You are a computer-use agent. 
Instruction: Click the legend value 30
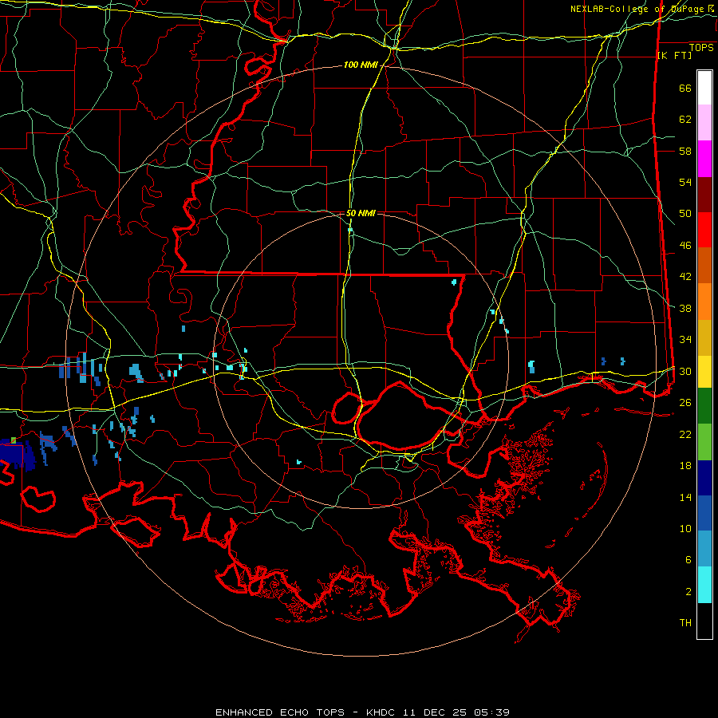point(685,371)
